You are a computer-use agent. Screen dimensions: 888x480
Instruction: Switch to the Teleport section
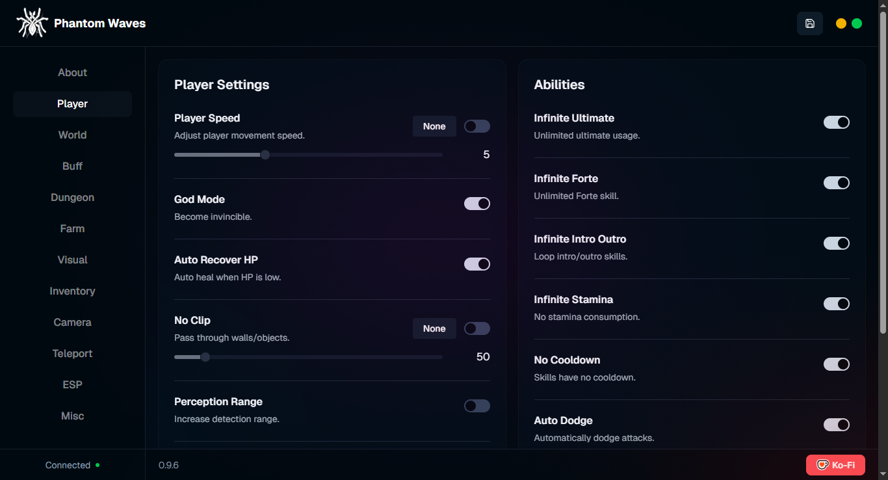[x=72, y=353]
